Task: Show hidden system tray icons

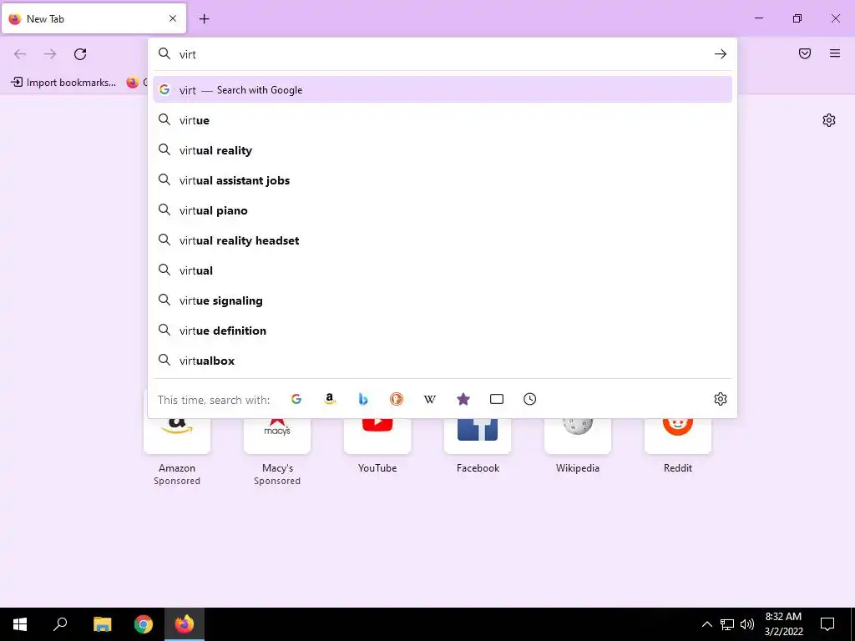Action: tap(706, 624)
